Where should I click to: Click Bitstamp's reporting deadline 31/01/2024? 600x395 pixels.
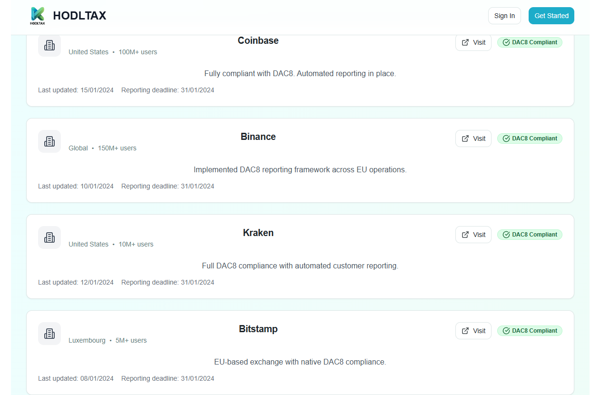(167, 378)
